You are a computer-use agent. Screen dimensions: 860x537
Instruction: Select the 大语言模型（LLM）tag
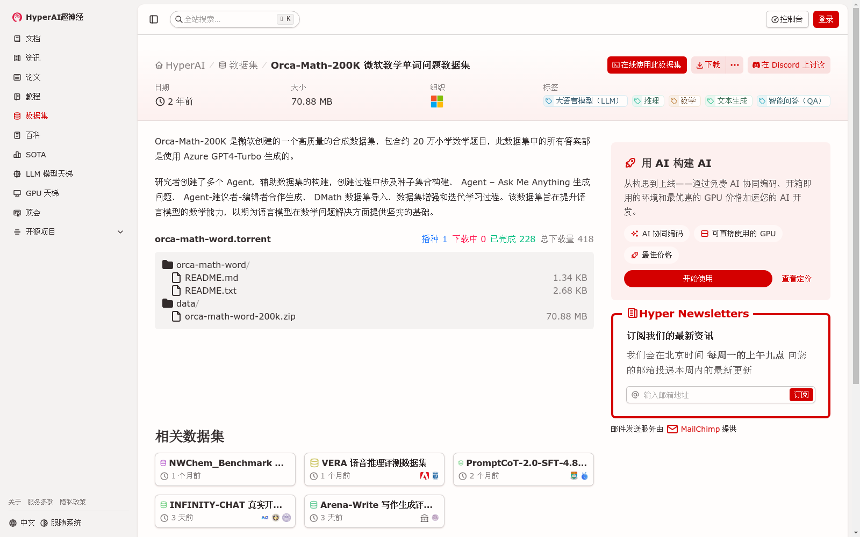pos(585,101)
